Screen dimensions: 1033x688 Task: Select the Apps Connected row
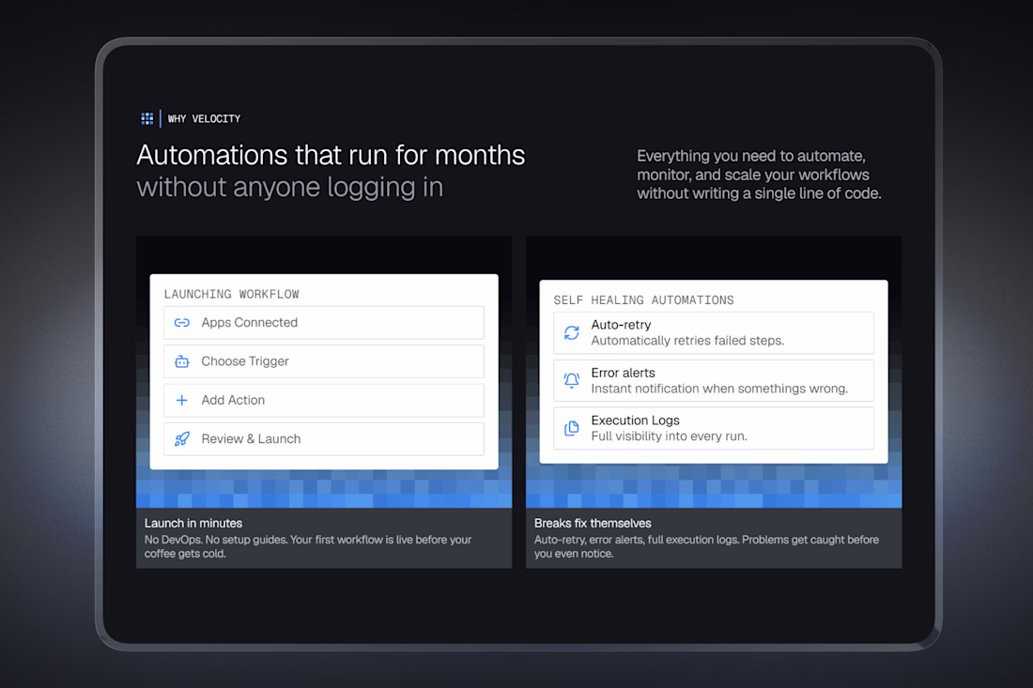pyautogui.click(x=324, y=323)
